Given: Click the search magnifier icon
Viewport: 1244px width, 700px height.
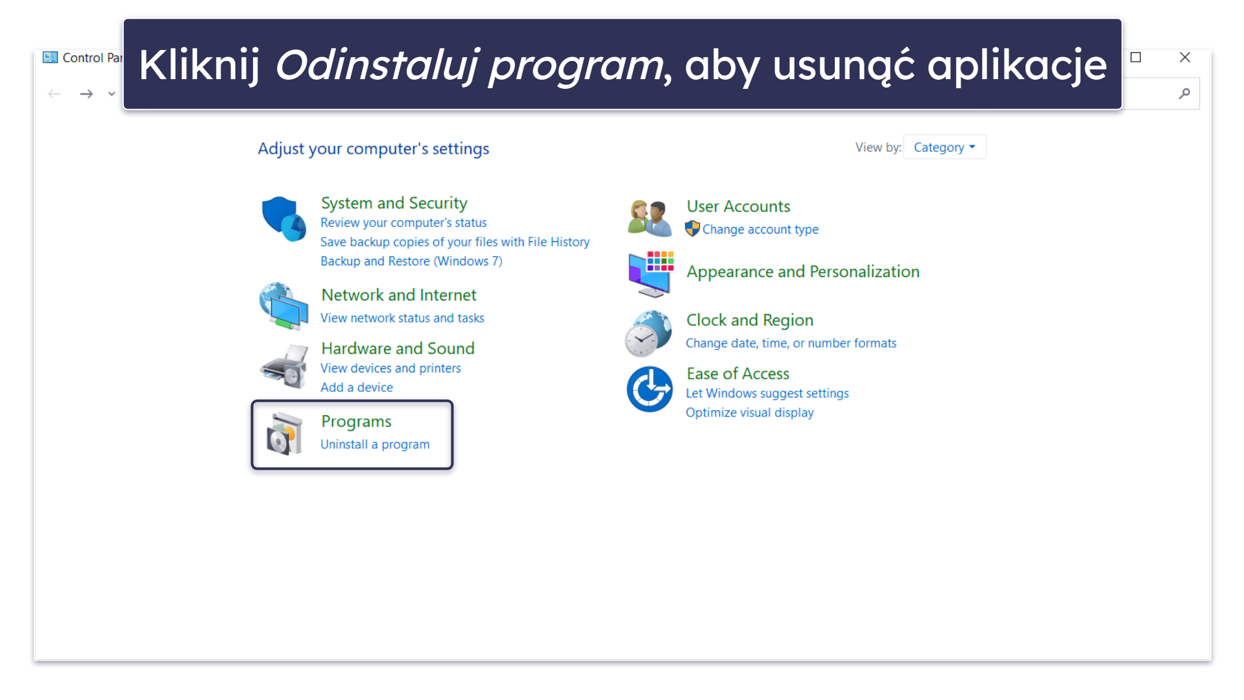Looking at the screenshot, I should (x=1184, y=94).
